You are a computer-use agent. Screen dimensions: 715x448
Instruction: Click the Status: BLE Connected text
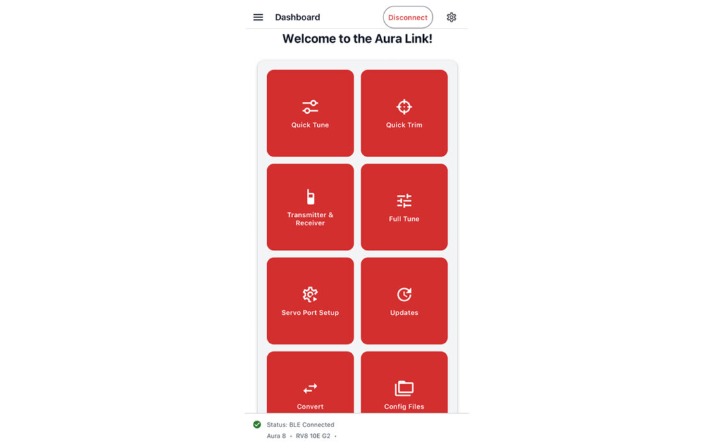pyautogui.click(x=300, y=425)
